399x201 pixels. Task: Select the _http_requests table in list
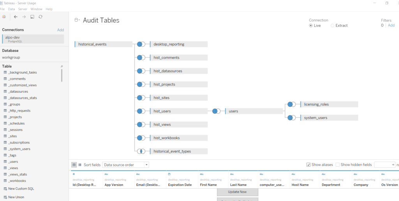coord(19,111)
